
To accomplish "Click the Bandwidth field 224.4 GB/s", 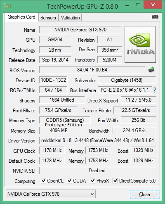I will pyautogui.click(x=134, y=130).
